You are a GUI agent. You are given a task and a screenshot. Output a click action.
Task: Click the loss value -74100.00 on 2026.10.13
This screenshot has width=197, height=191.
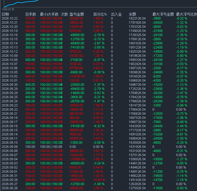tap(77, 47)
